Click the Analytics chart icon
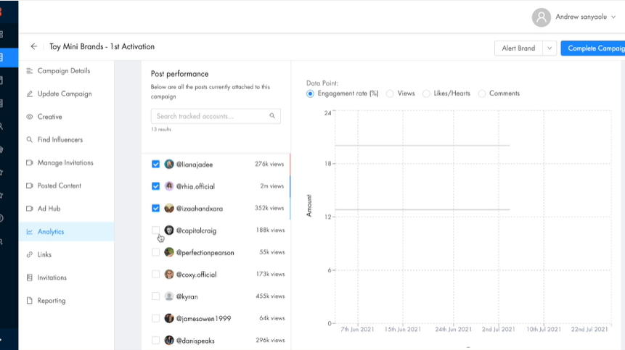This screenshot has width=625, height=350. pyautogui.click(x=29, y=232)
